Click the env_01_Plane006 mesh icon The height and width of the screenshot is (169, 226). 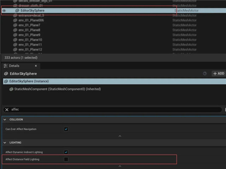pos(15,20)
